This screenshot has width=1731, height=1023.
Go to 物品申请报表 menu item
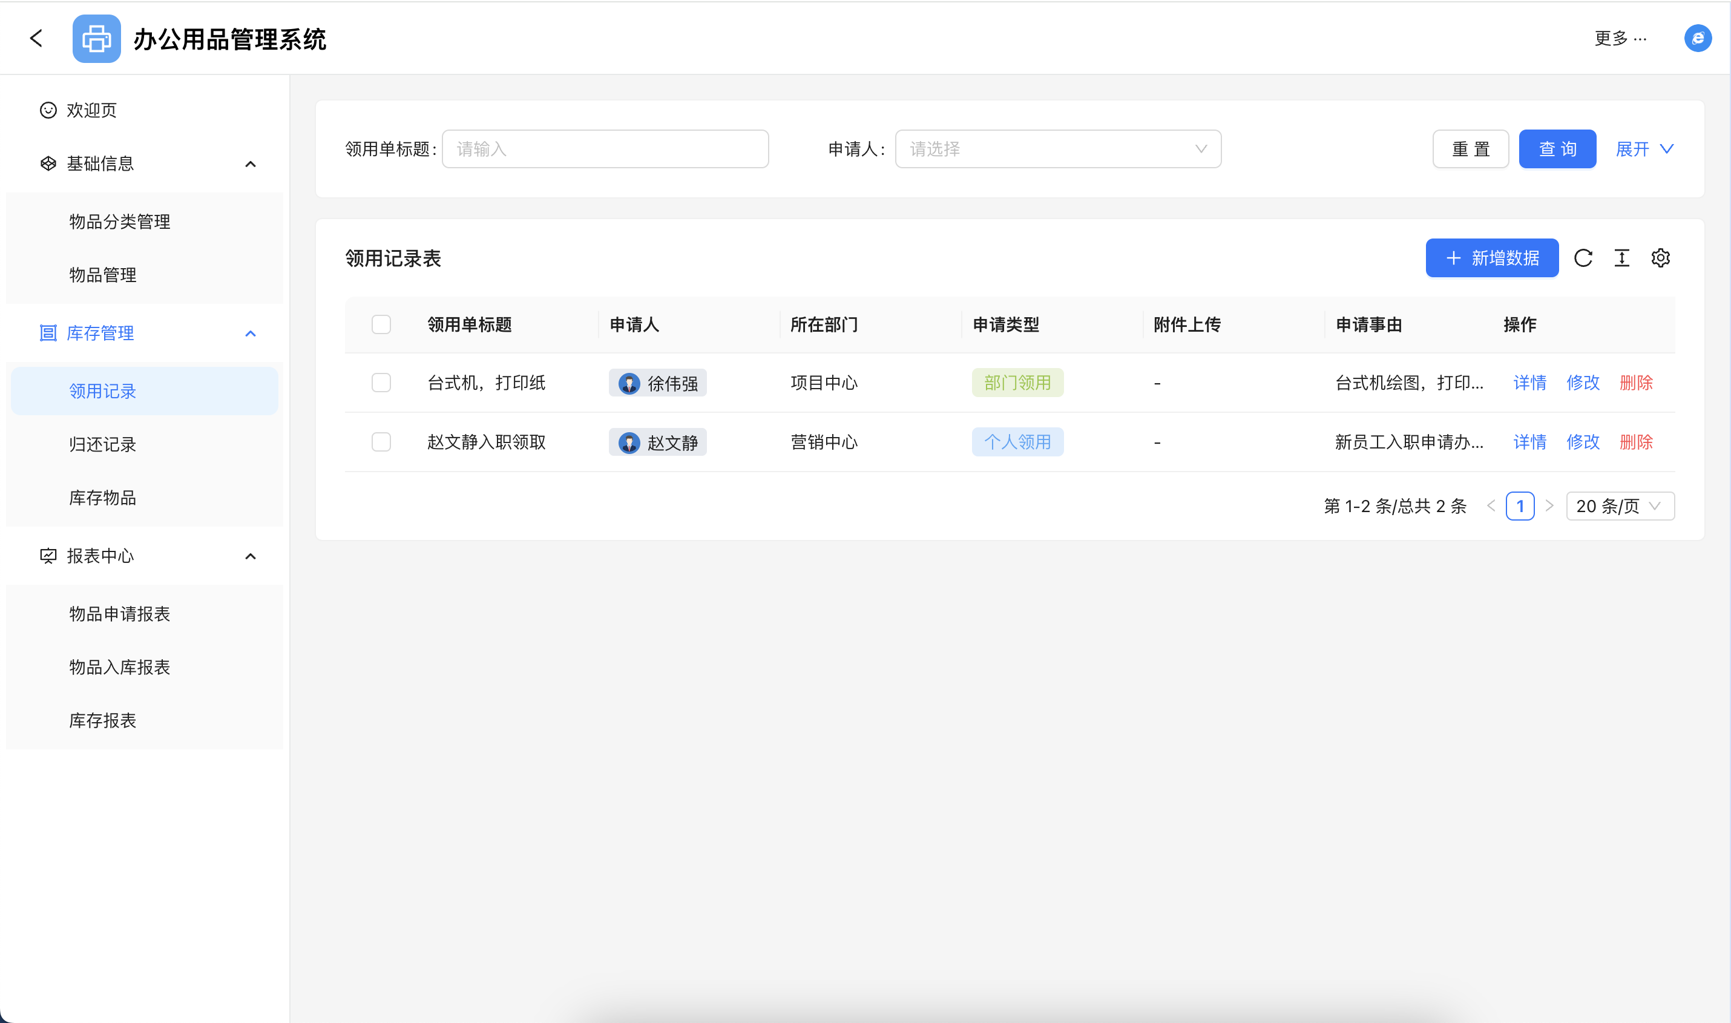pyautogui.click(x=119, y=614)
